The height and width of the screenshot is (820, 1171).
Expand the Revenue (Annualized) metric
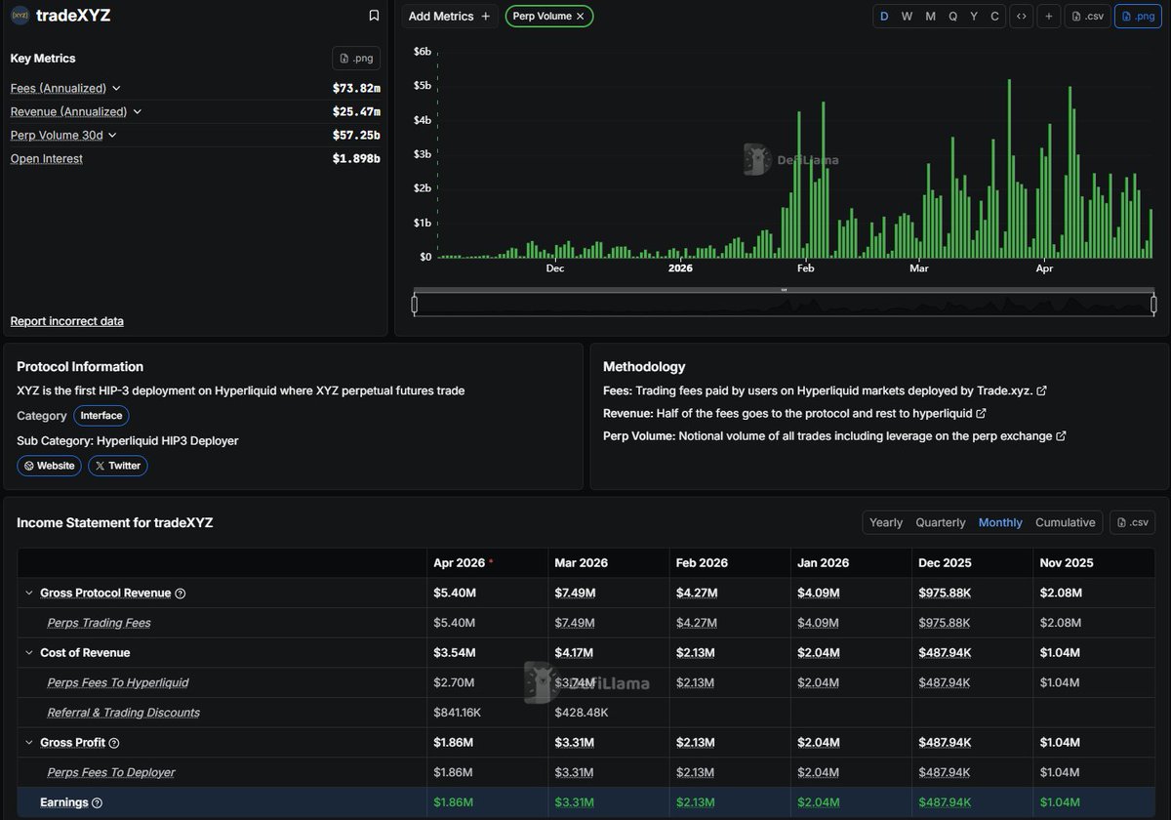pos(138,111)
